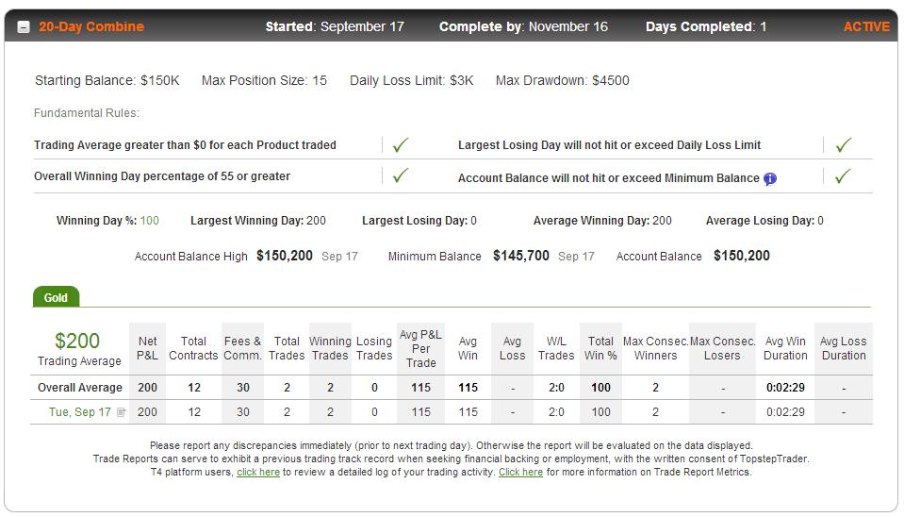Click the $200 Trading Average value

coord(77,341)
